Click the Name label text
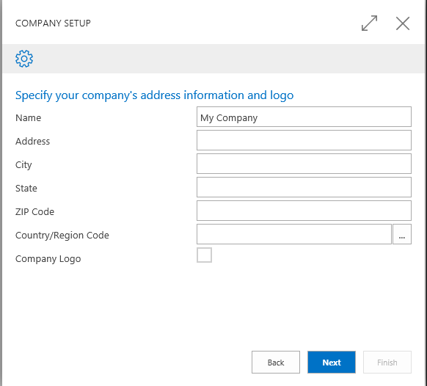The image size is (427, 386). [x=29, y=118]
